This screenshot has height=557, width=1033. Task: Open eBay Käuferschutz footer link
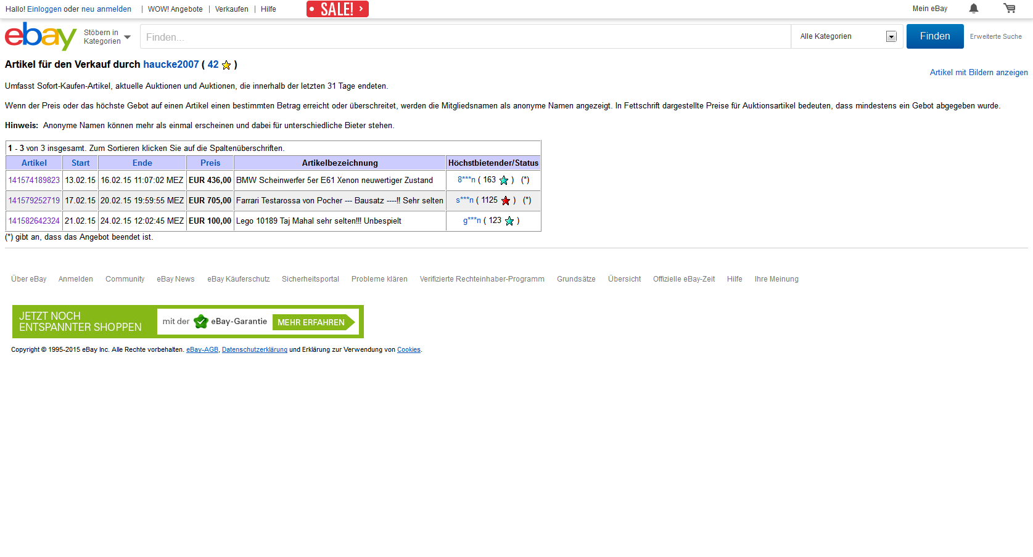tap(239, 279)
